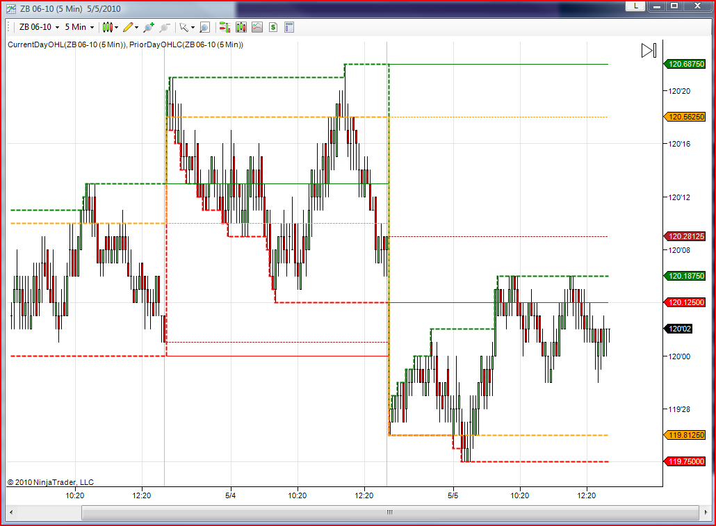Click the 120'00 price axis label

coord(679,356)
